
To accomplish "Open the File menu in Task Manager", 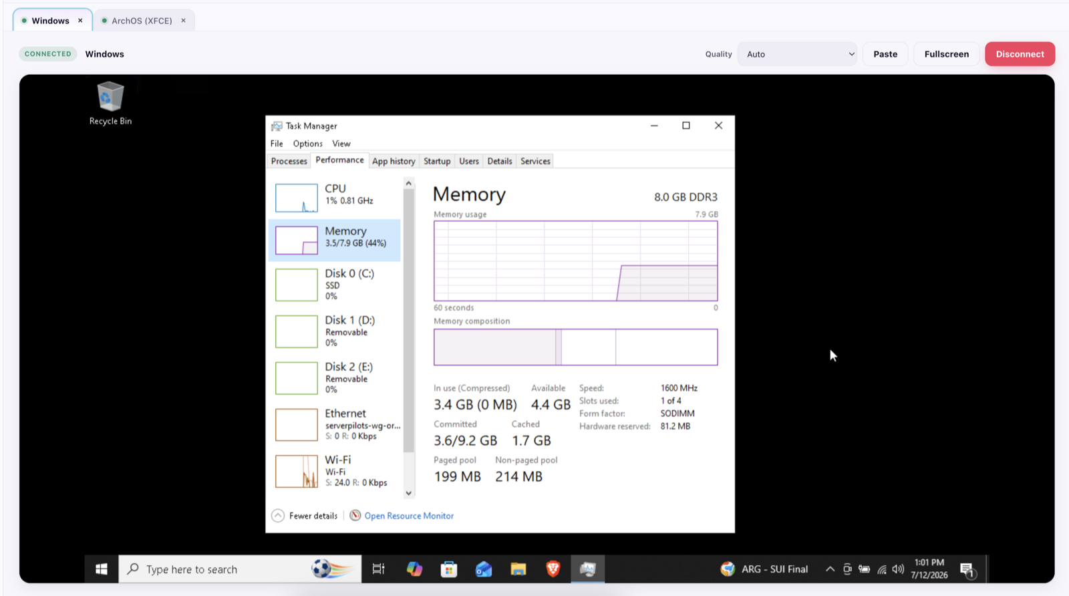I will pyautogui.click(x=277, y=144).
